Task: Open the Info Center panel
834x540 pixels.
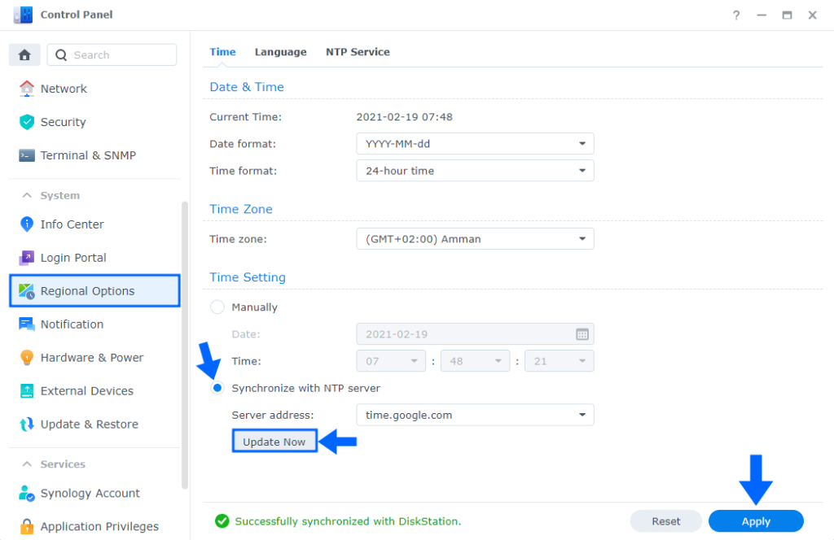Action: (x=71, y=224)
